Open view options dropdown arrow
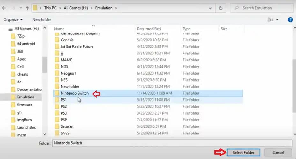The image size is (296, 159). [277, 20]
